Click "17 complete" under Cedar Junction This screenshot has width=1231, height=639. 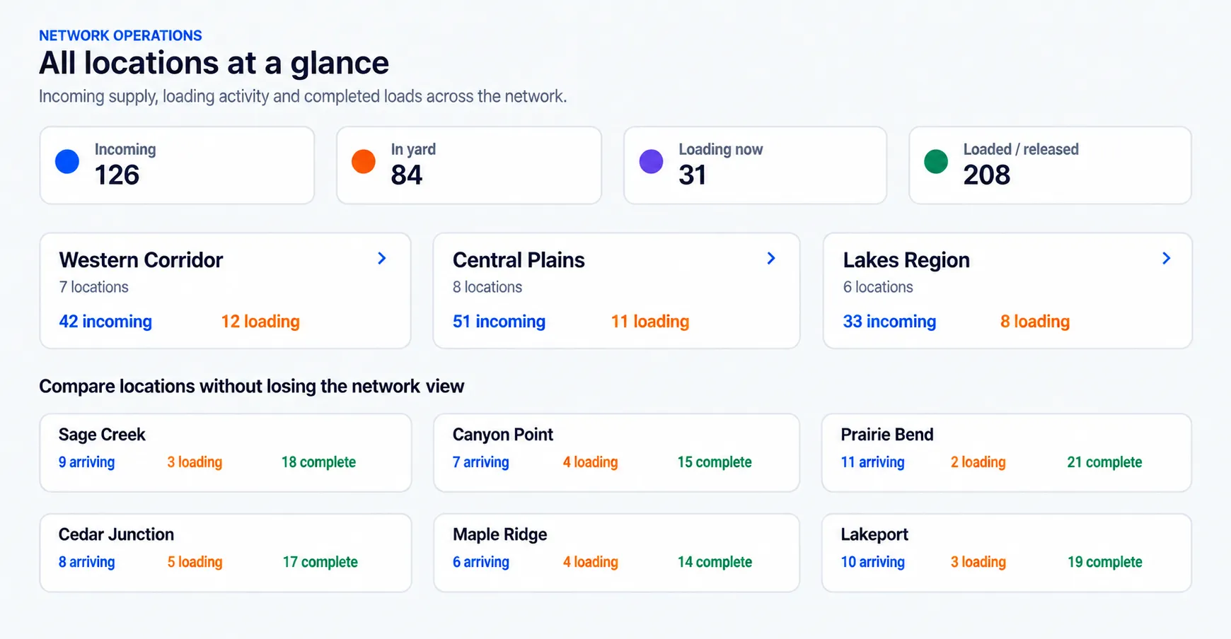point(320,562)
